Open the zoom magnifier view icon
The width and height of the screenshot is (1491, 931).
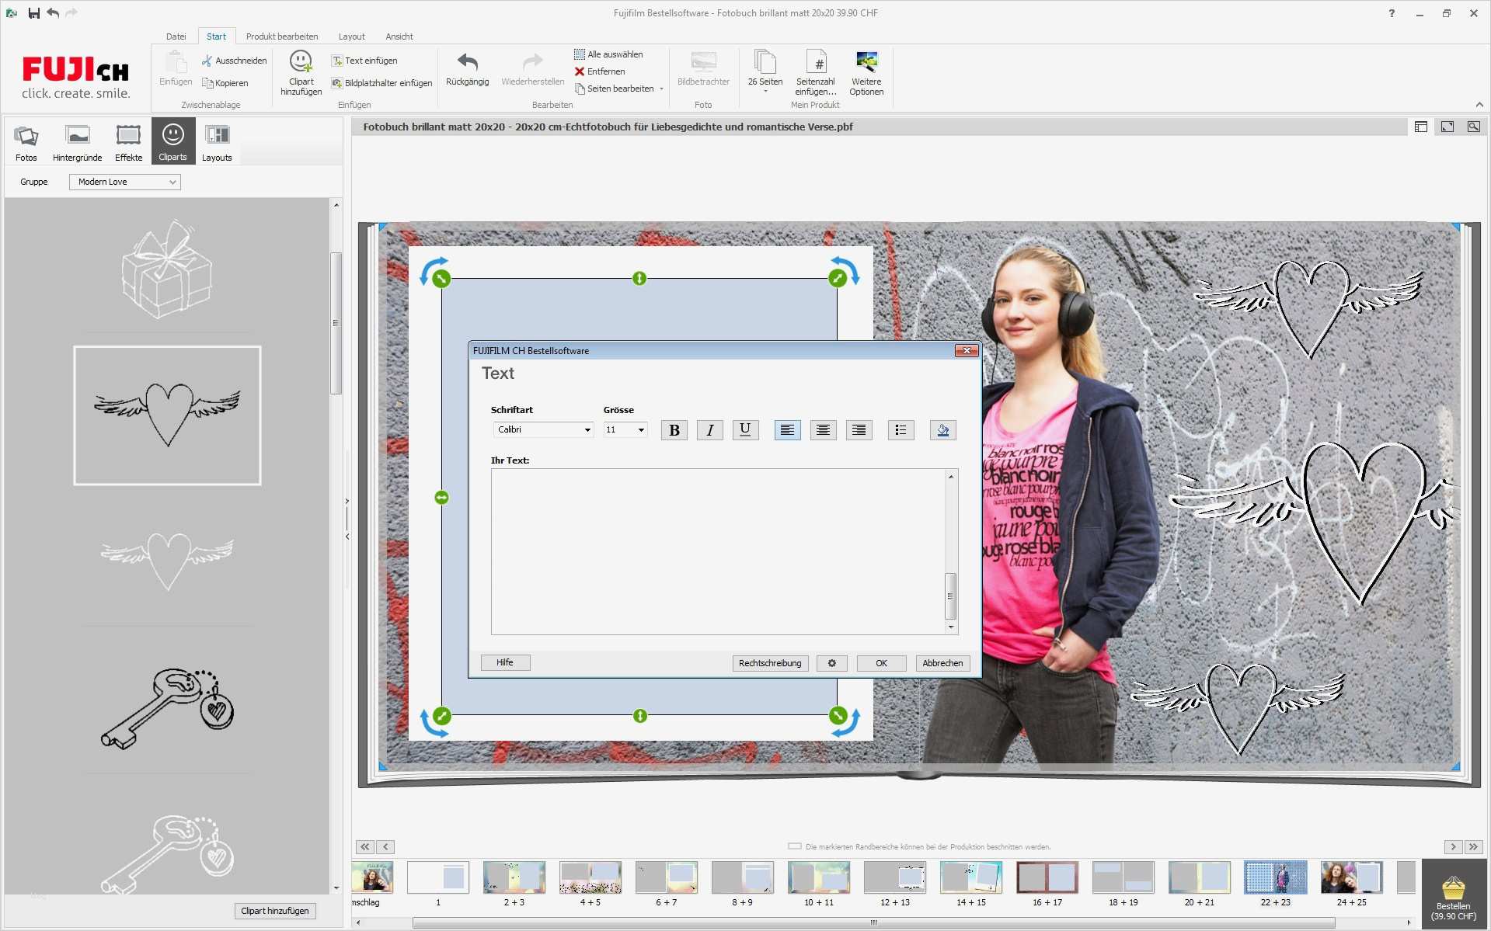click(x=1472, y=126)
